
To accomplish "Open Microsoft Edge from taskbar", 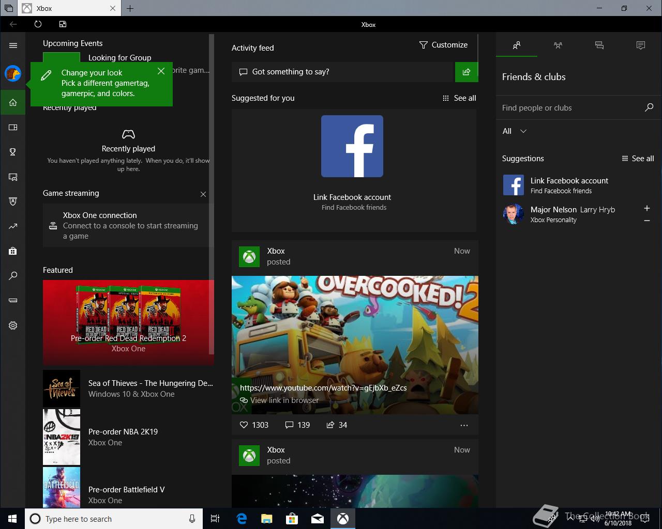I will 242,519.
